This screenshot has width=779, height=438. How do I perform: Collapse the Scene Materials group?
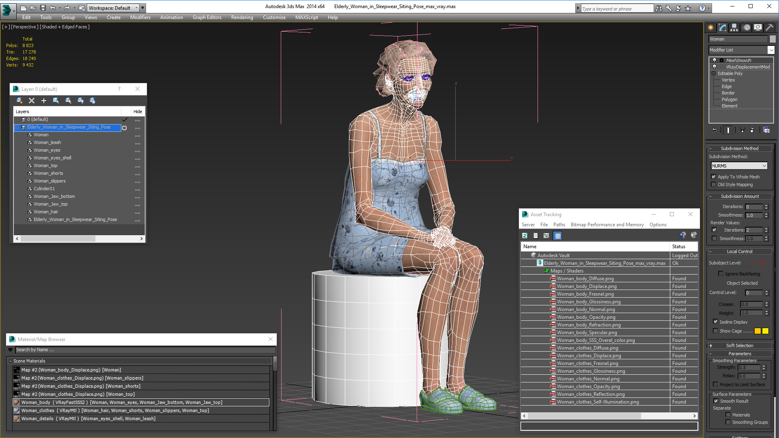coord(11,361)
